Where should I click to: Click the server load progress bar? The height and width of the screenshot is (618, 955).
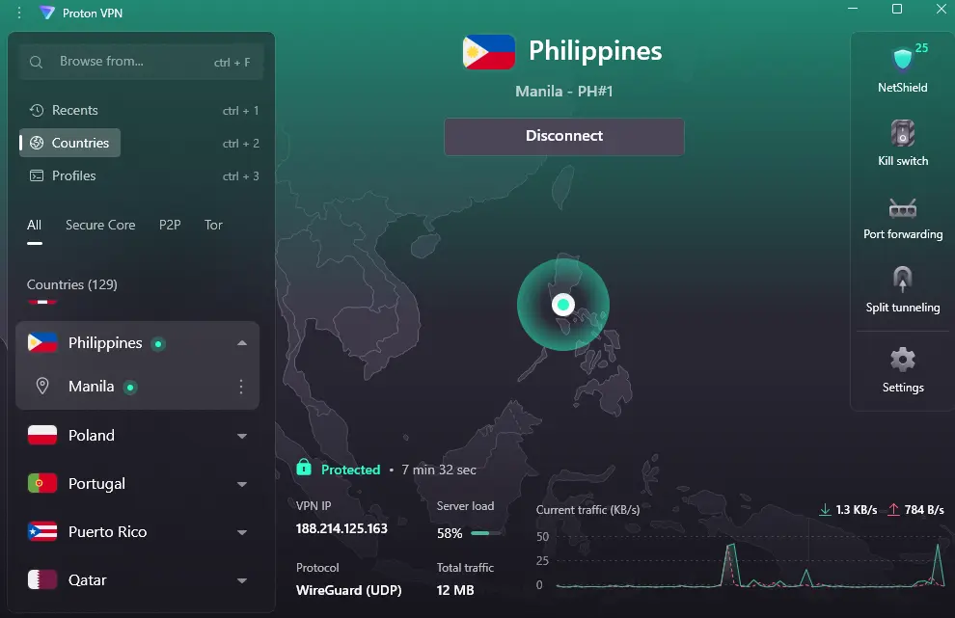click(485, 533)
